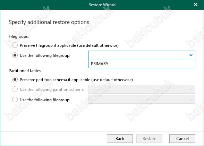Viewport: 204px width, 146px height.
Task: Click the partitioned filegroup dropdown arrow
Action: [191, 100]
